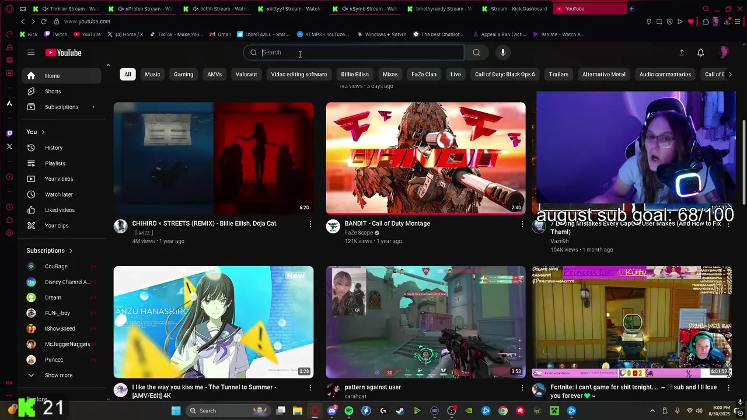Open Chrome from taskbar
Screen dimensions: 747x420
pyautogui.click(x=502, y=411)
